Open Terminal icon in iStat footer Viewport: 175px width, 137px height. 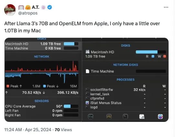coord(125,117)
